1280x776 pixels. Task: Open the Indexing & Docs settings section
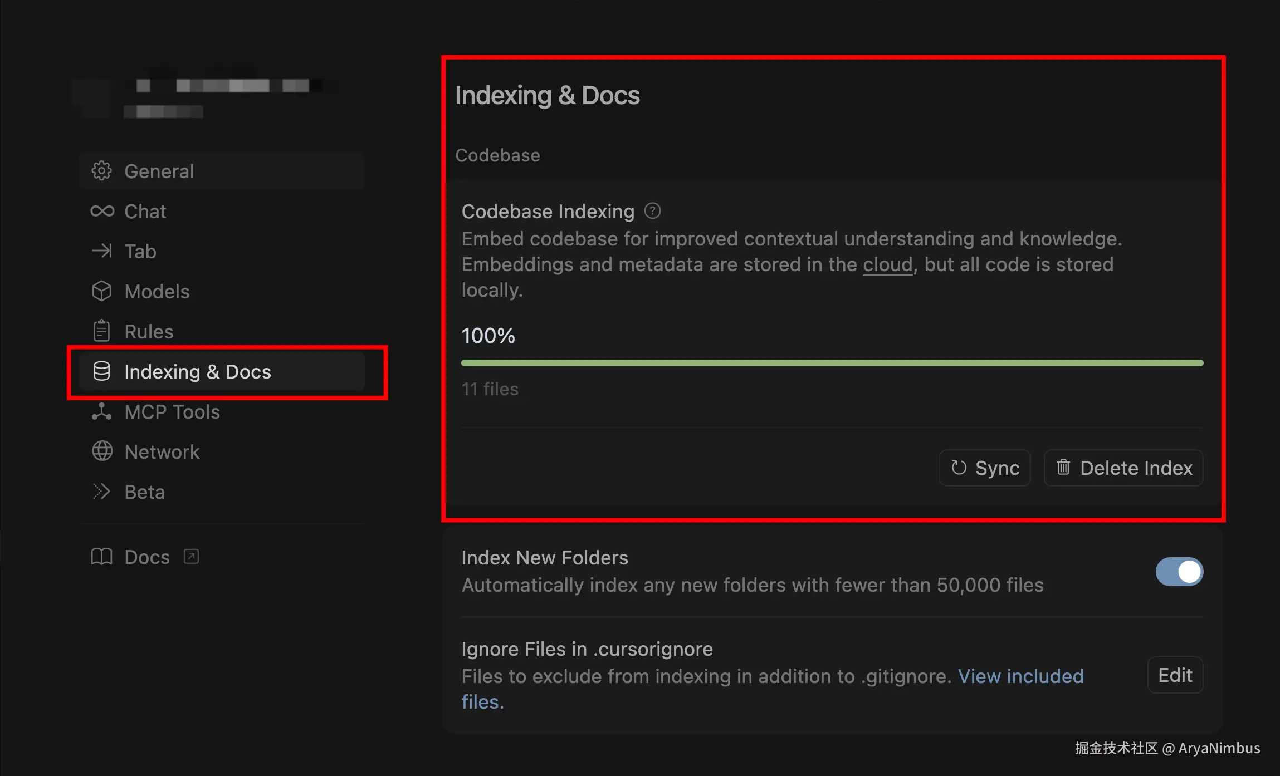[x=197, y=372]
